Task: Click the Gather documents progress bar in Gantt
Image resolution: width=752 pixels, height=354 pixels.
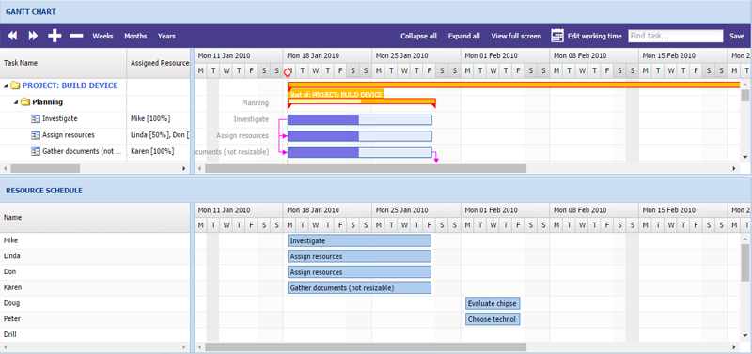Action: pos(360,152)
